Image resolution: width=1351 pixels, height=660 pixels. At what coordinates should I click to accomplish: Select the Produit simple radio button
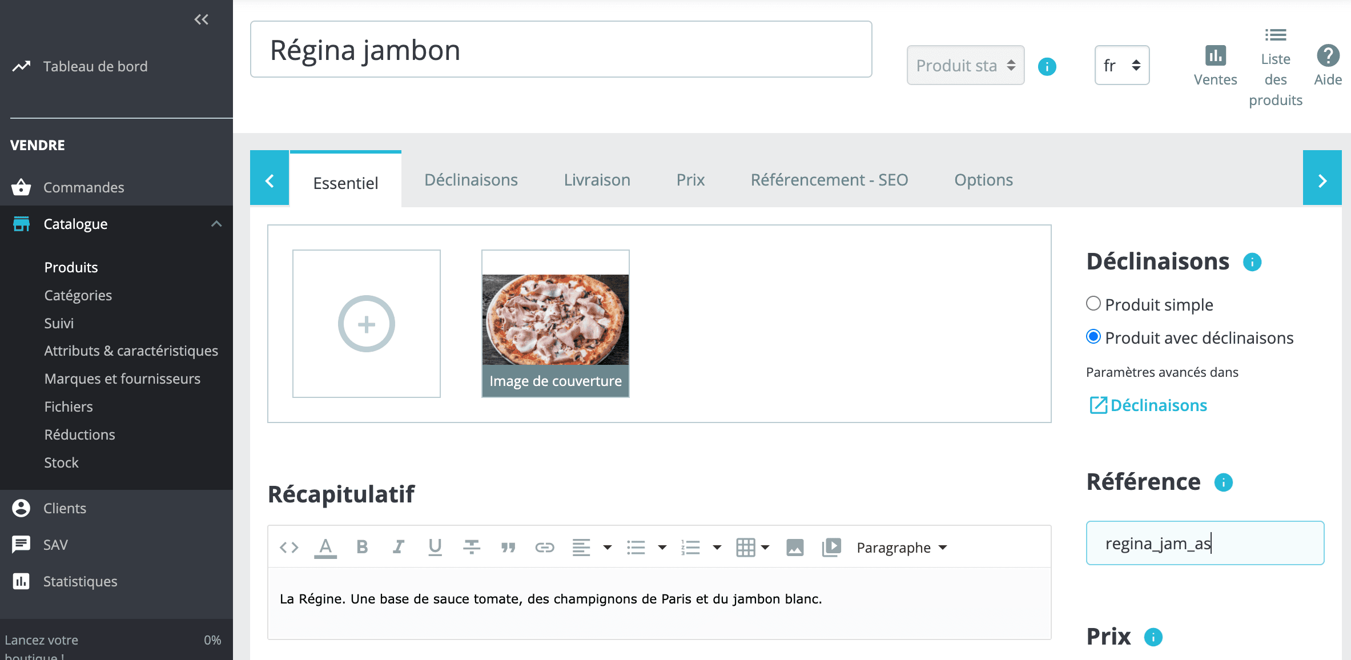[1093, 304]
